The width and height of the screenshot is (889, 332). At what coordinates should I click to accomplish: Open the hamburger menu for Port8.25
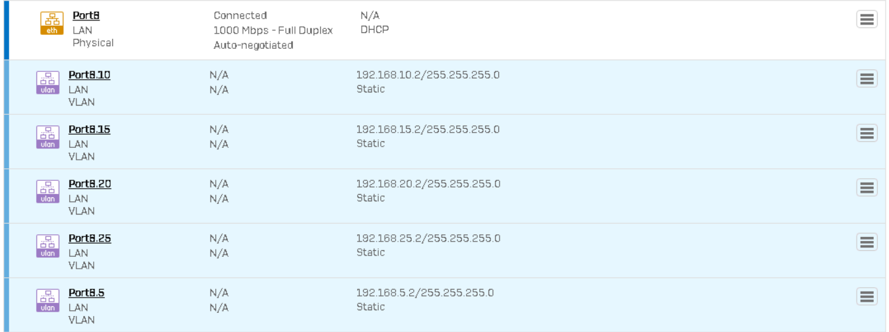click(x=867, y=242)
